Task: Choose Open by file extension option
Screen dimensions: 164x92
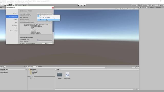Action: click(x=49, y=16)
